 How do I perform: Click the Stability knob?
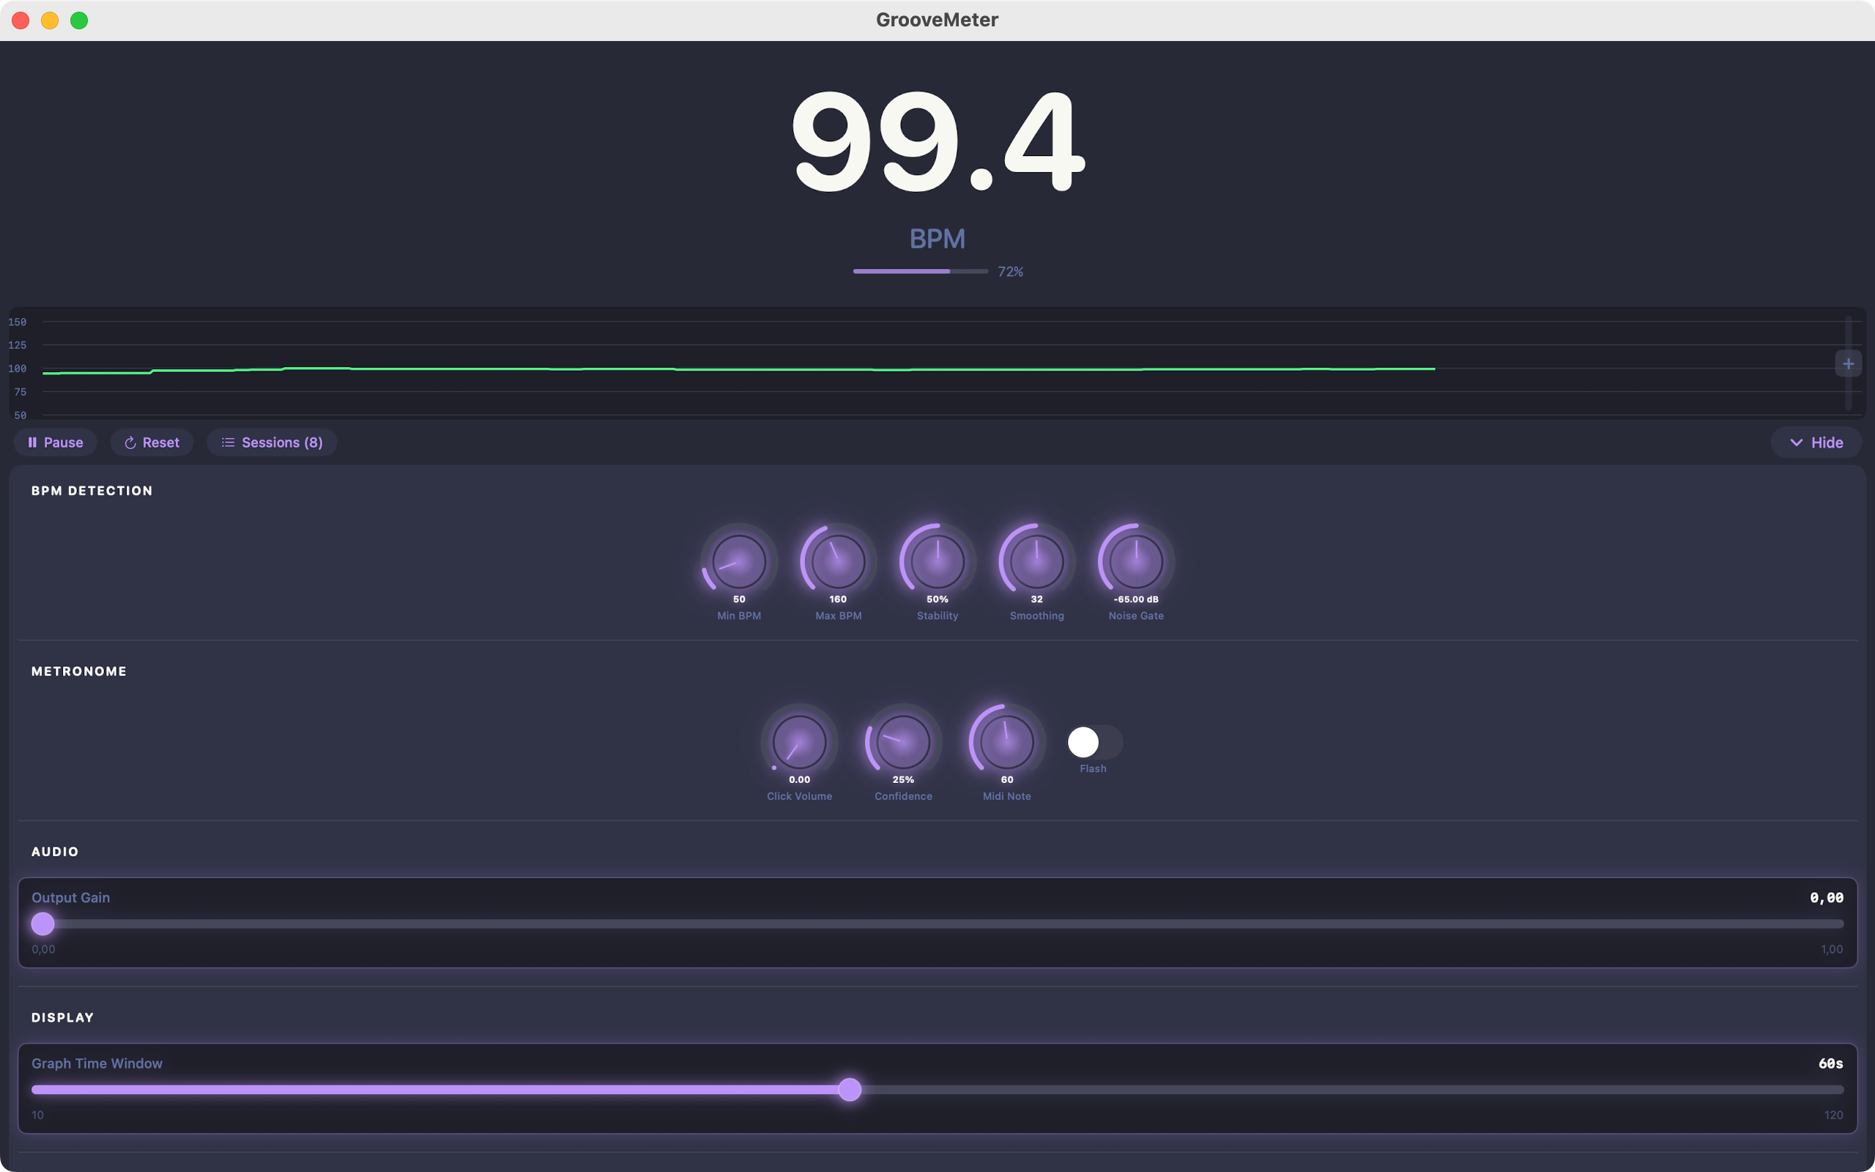pos(937,561)
